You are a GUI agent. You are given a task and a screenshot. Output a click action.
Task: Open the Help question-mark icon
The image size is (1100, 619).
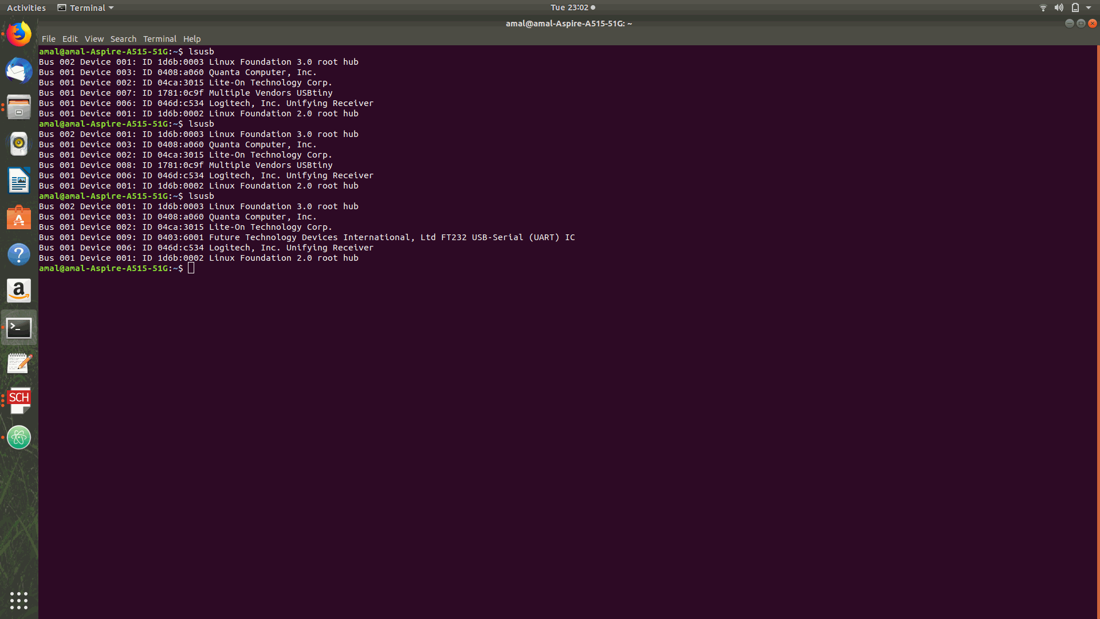(19, 254)
